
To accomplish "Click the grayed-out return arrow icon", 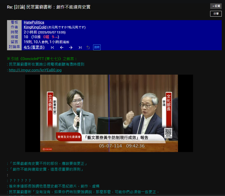I will coord(88,47).
